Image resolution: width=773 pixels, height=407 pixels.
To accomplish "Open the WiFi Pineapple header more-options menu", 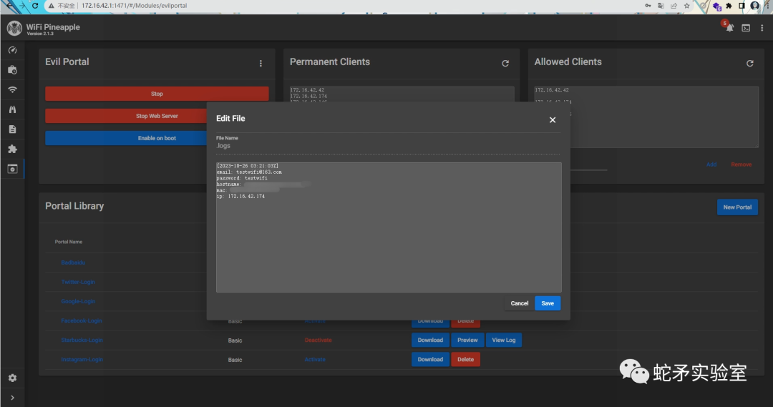I will (762, 28).
